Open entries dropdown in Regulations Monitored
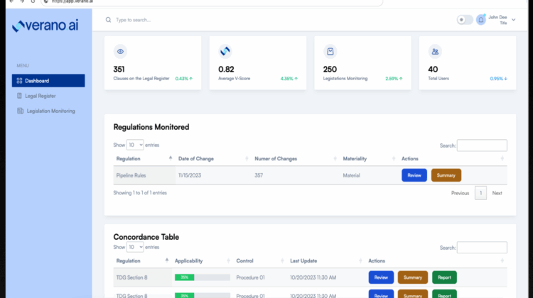 point(135,145)
